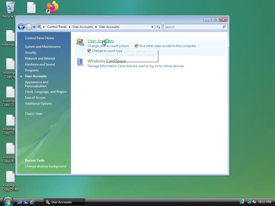Open Network and Internet category
This screenshot has height=206, width=275.
[40, 58]
